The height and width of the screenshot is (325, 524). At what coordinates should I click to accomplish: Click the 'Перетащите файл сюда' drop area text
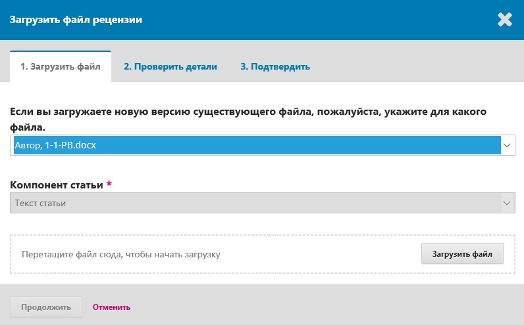(121, 254)
